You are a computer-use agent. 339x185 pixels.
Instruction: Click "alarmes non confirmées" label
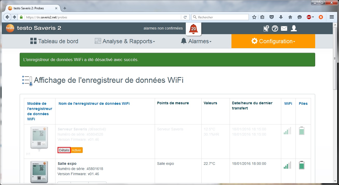coord(163,28)
